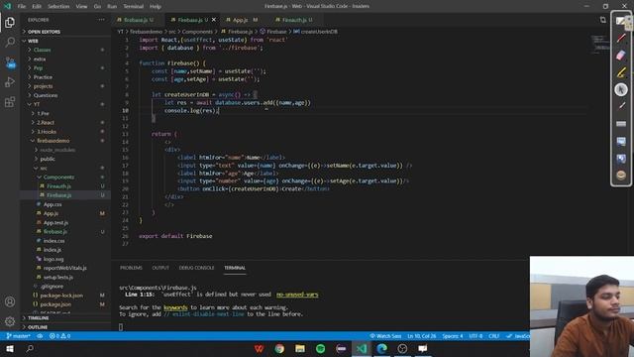Expand the Classes folder
This screenshot has height=357, width=634.
tap(65, 50)
